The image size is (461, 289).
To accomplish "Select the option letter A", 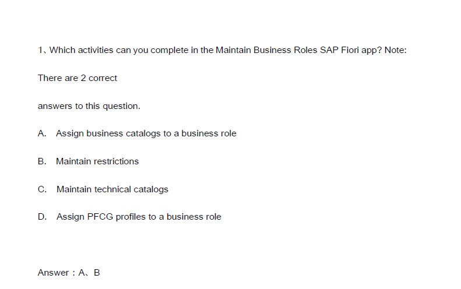I will (41, 133).
